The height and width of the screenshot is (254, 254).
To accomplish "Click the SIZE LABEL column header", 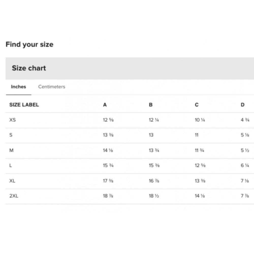I will coord(24,105).
